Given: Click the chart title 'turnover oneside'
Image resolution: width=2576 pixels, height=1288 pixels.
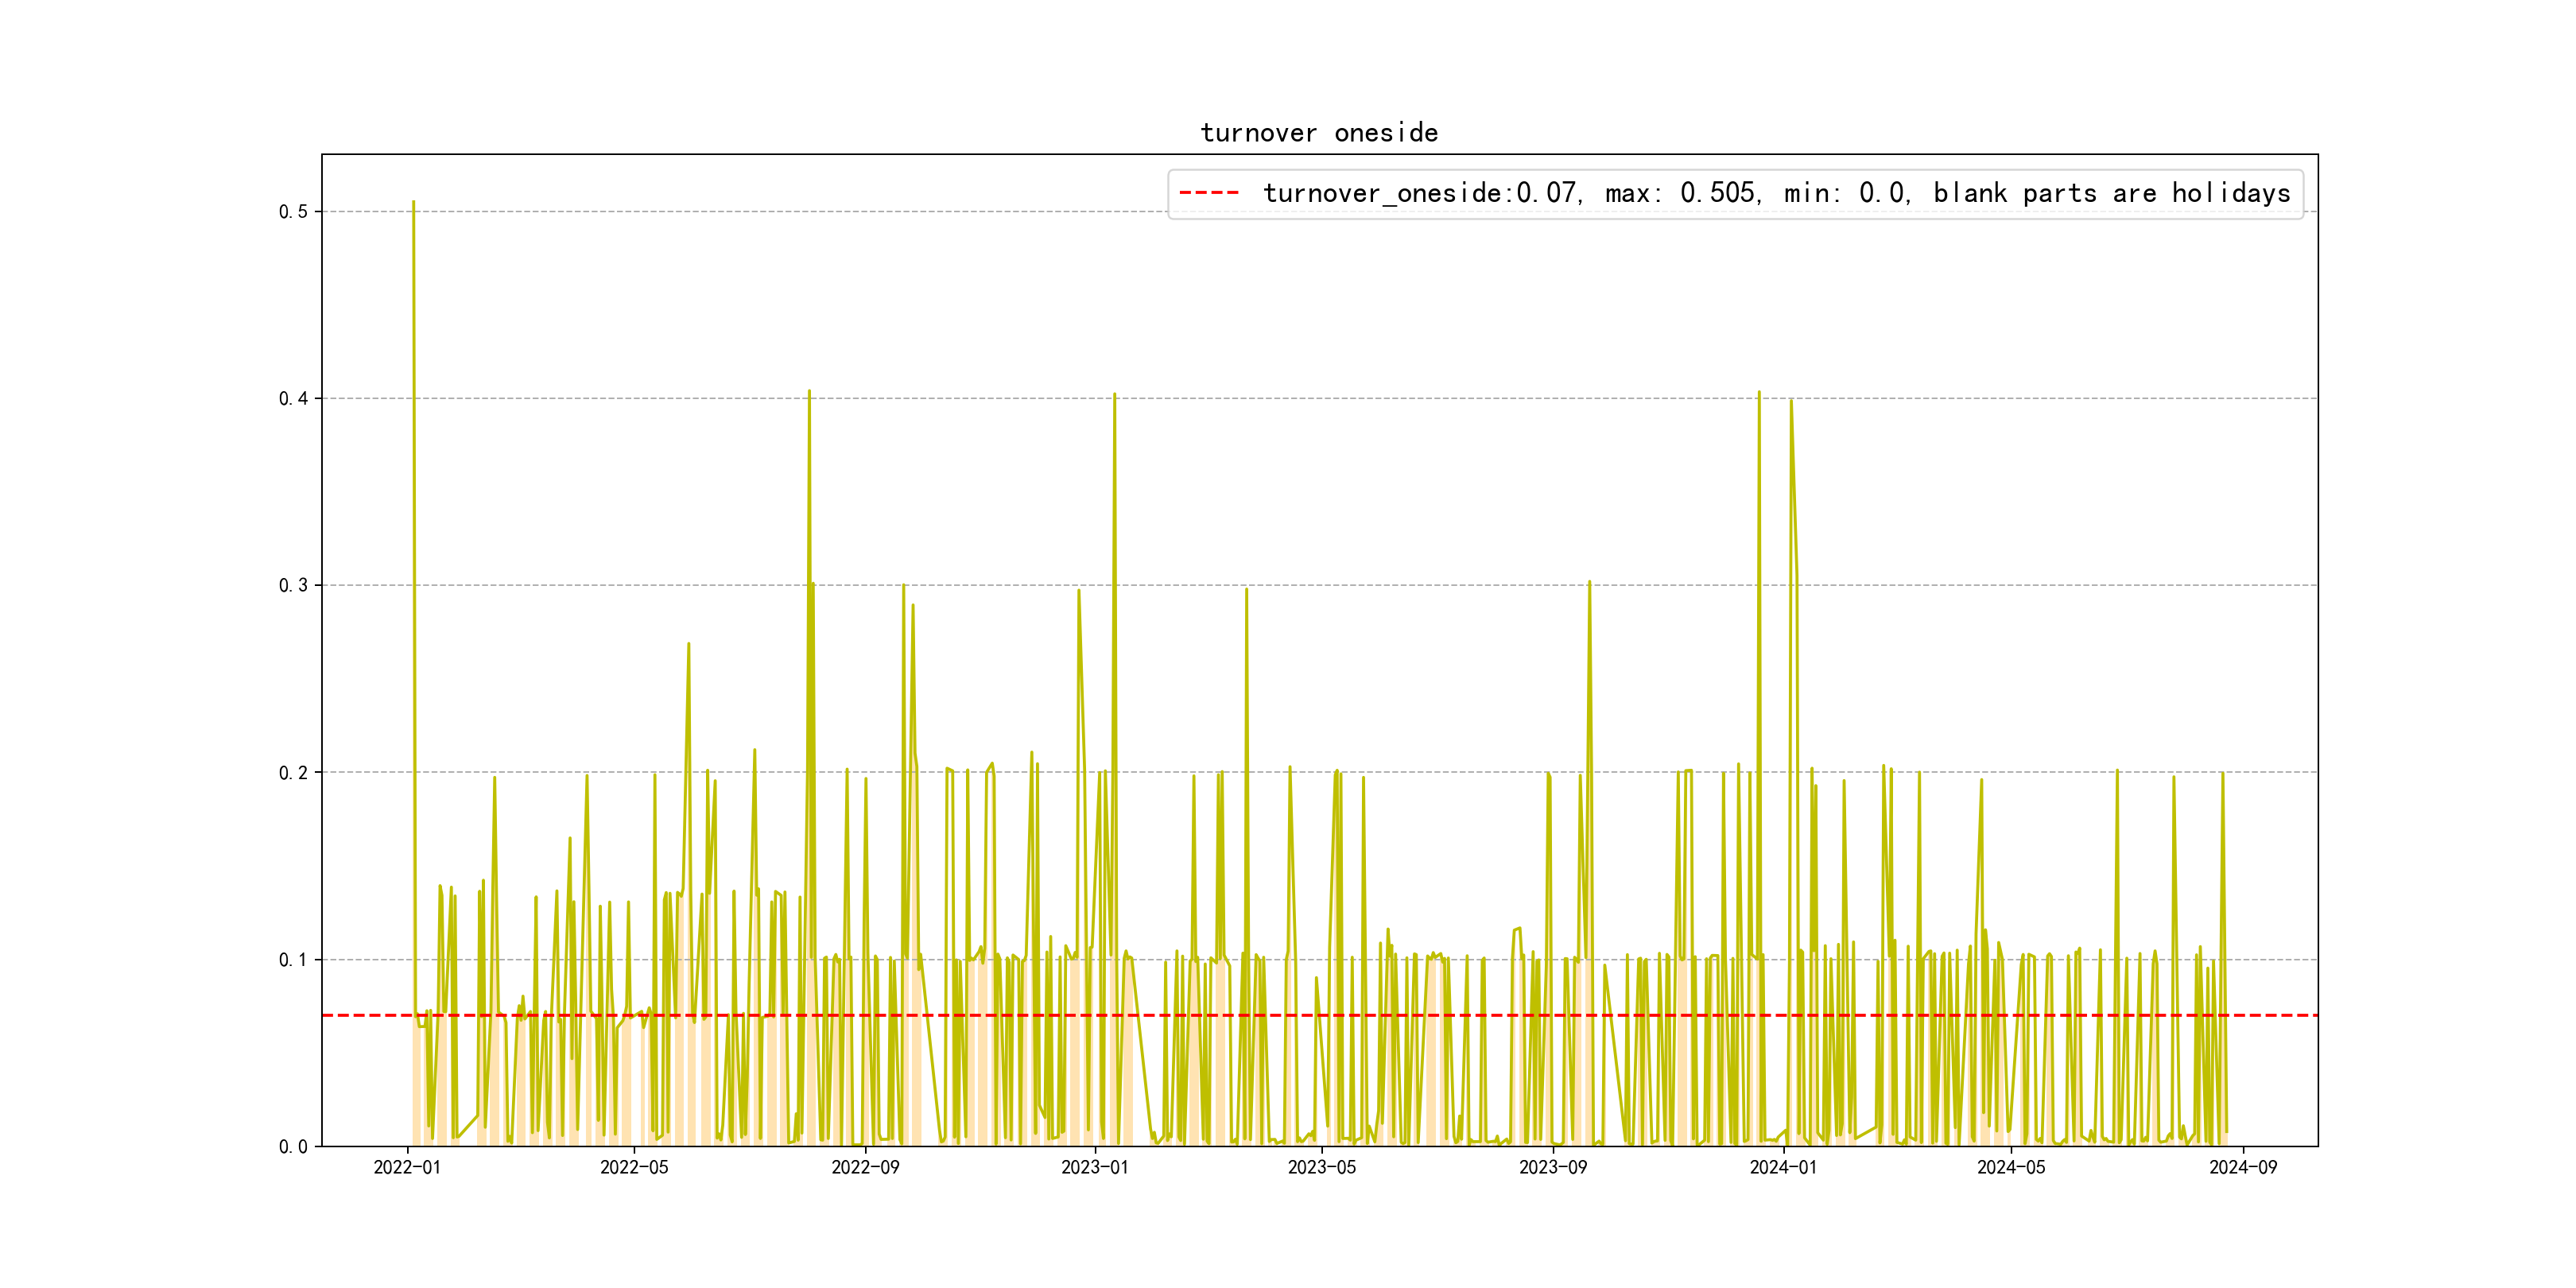Looking at the screenshot, I should coord(1319,133).
